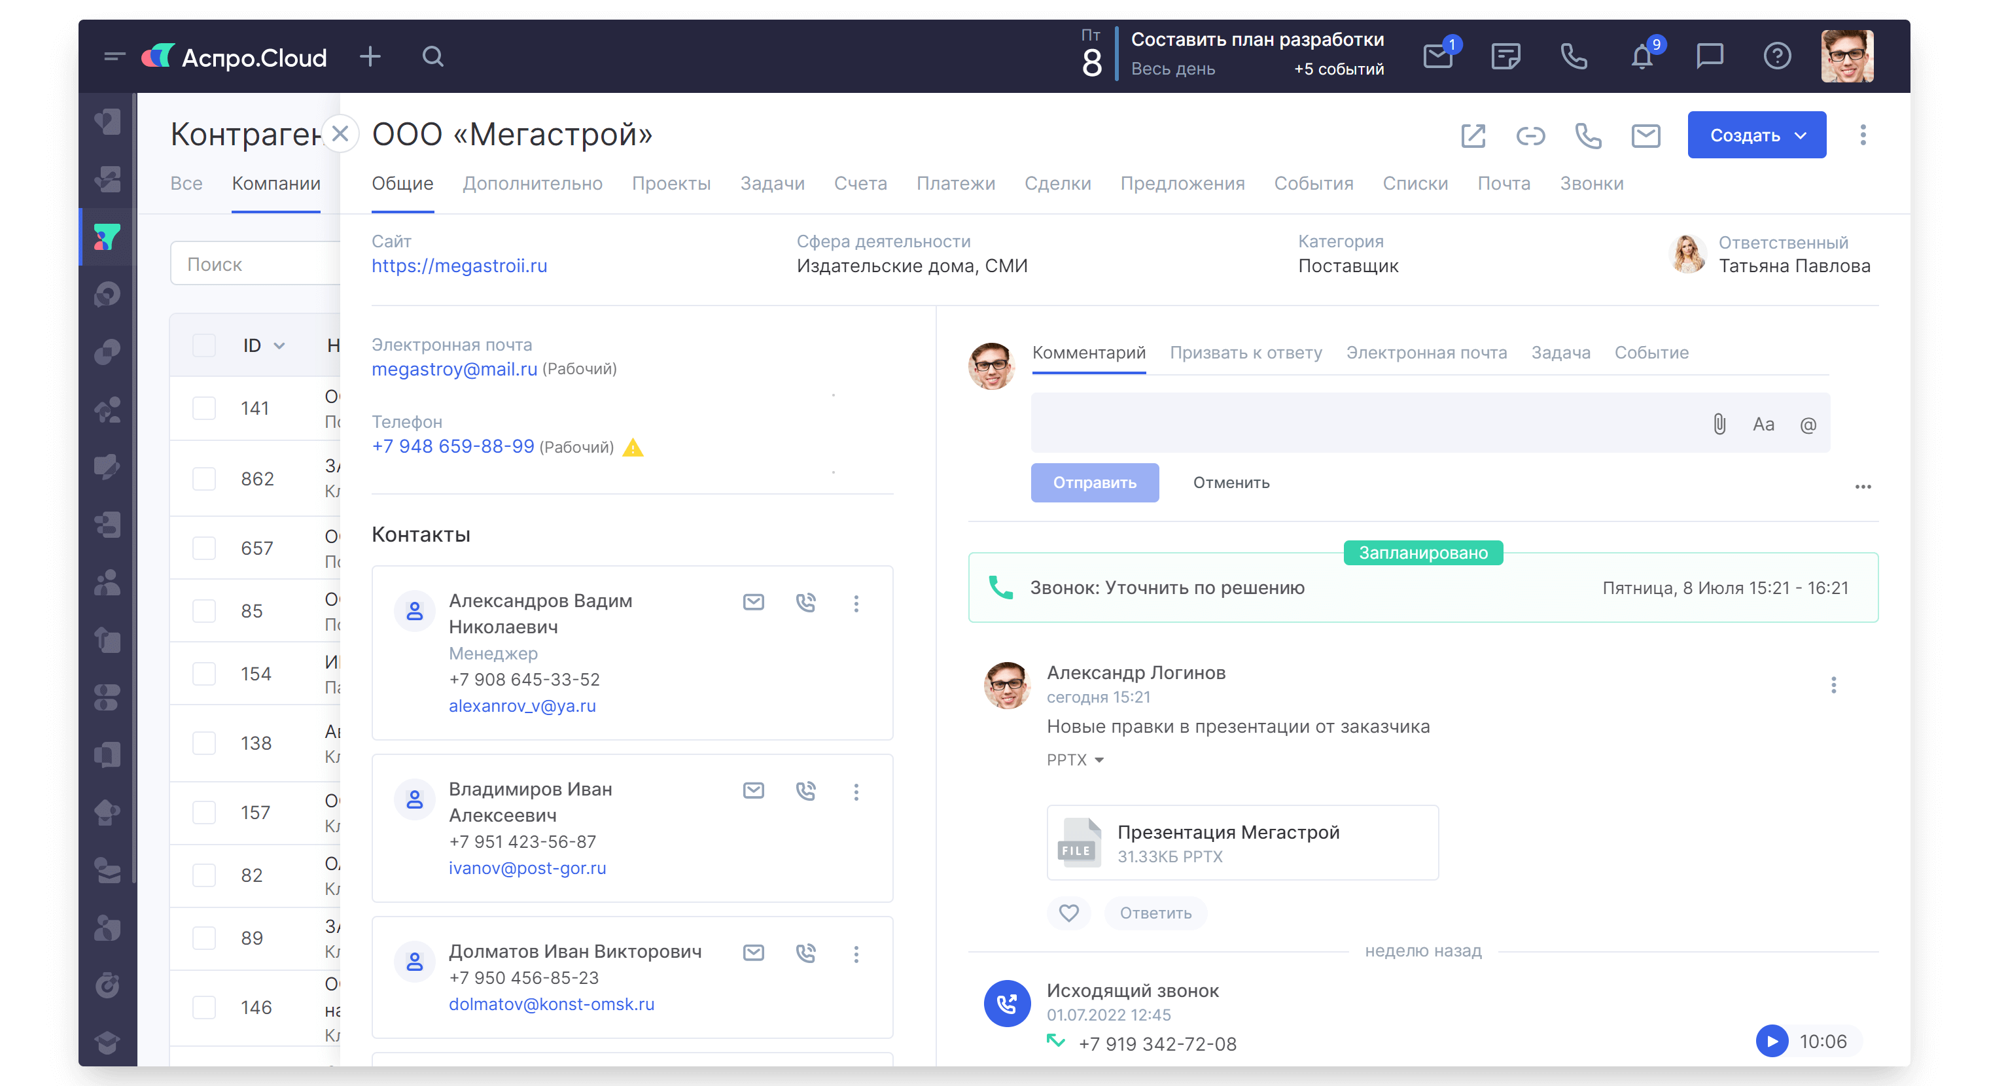The height and width of the screenshot is (1086, 1989).
Task: Open https://megastroii.ru site link
Action: pyautogui.click(x=459, y=266)
